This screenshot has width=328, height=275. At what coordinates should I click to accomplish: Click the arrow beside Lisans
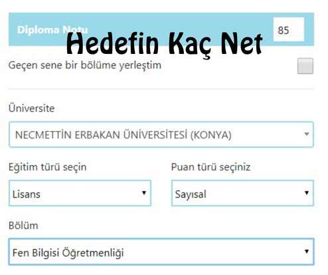click(x=144, y=193)
